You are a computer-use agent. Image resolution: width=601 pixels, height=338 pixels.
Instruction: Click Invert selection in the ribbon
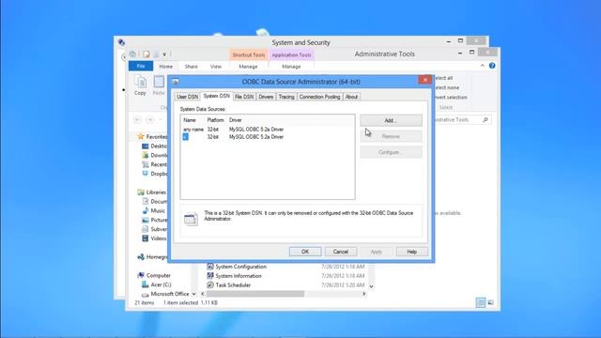(x=451, y=98)
